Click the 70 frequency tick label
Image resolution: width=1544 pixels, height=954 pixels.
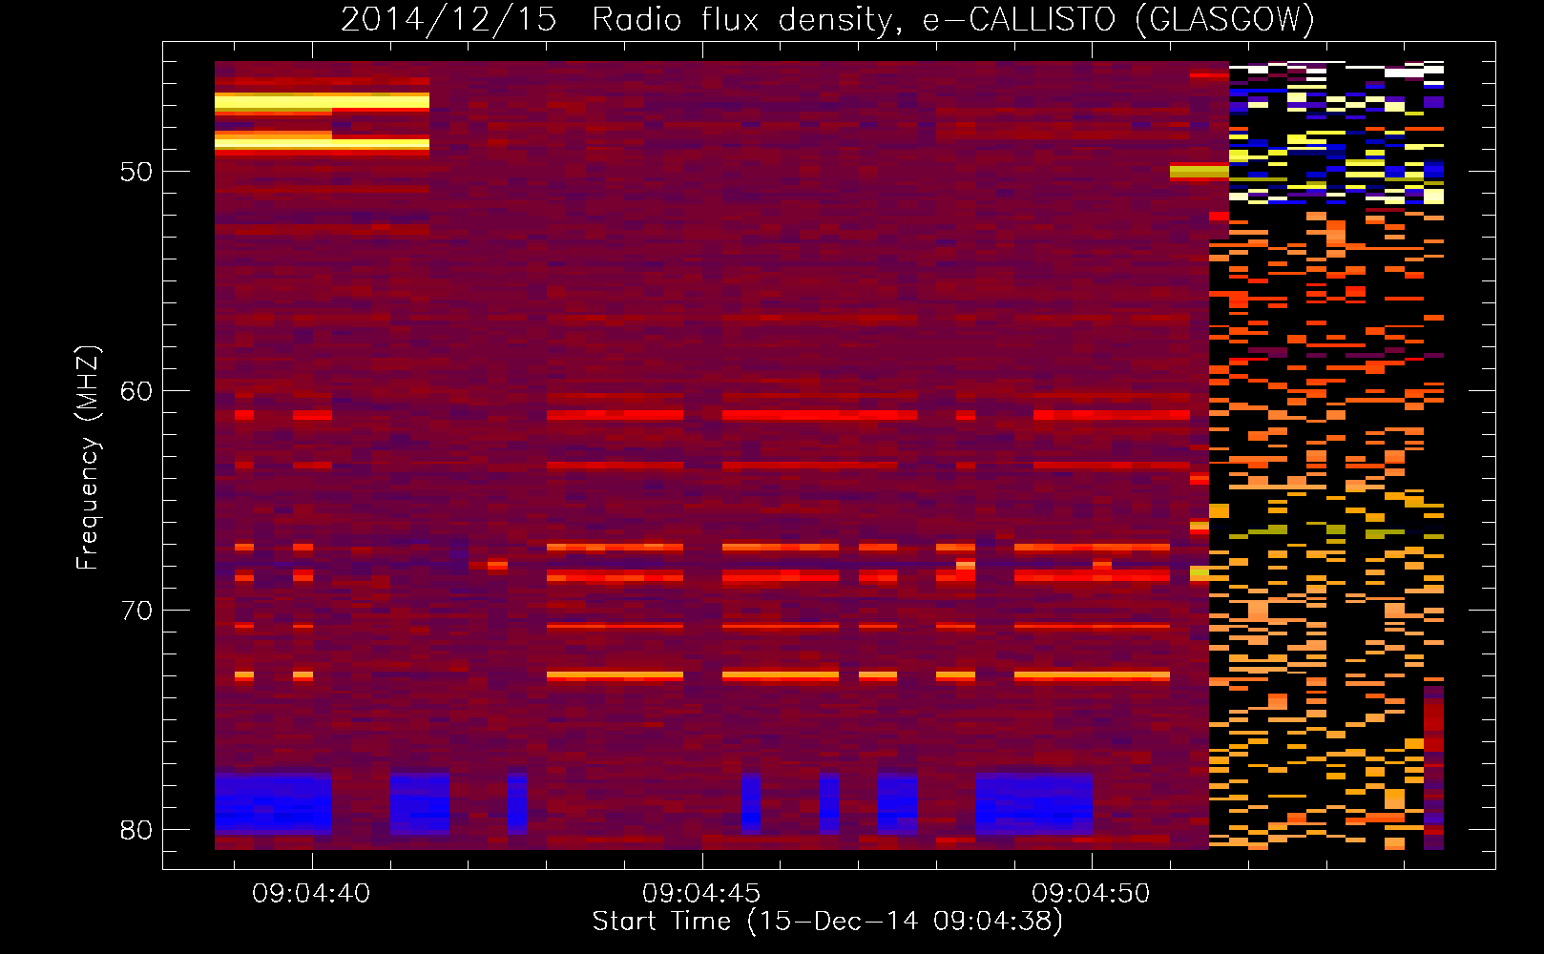136,611
